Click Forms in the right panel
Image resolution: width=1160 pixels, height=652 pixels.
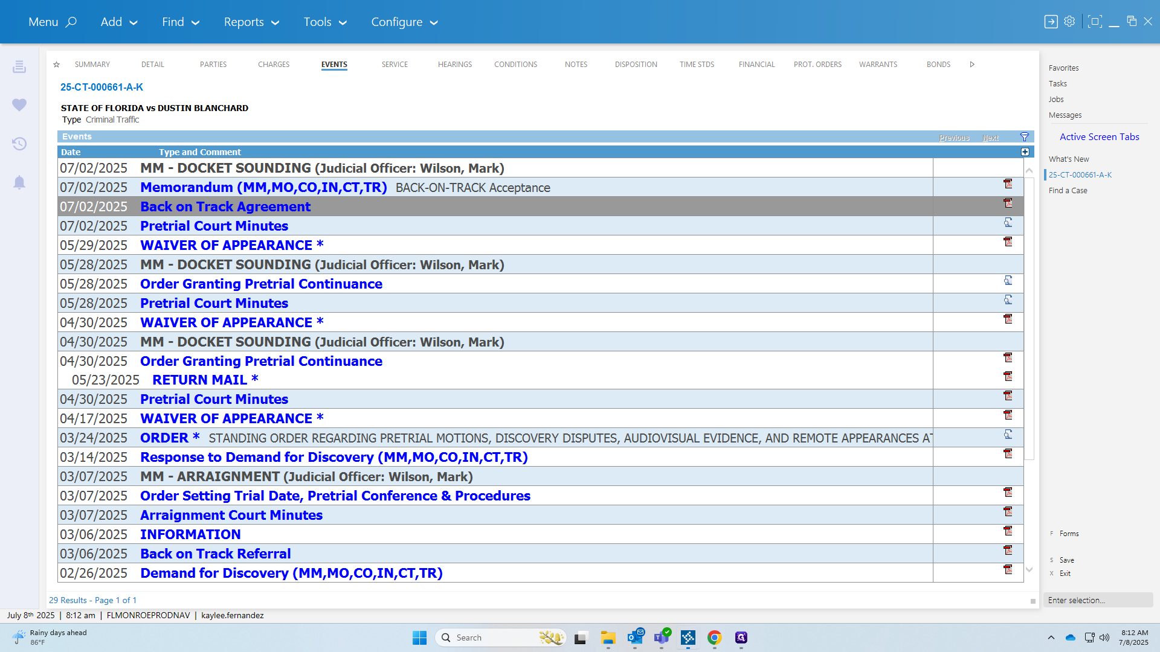(1069, 534)
